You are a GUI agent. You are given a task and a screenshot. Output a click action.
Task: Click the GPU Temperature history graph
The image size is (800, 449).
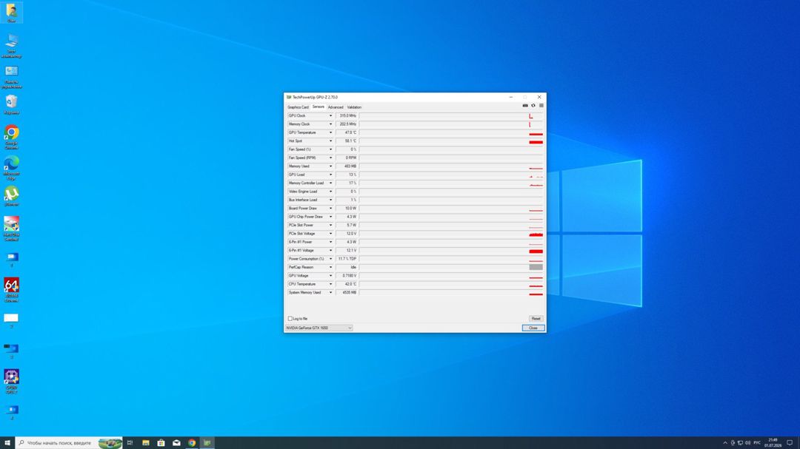pyautogui.click(x=451, y=132)
